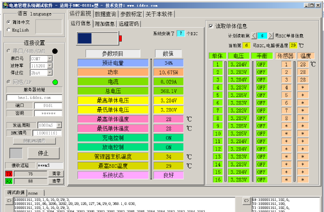Click cell 7 voltage 3.282V
This screenshot has width=324, height=212.
coord(238,111)
